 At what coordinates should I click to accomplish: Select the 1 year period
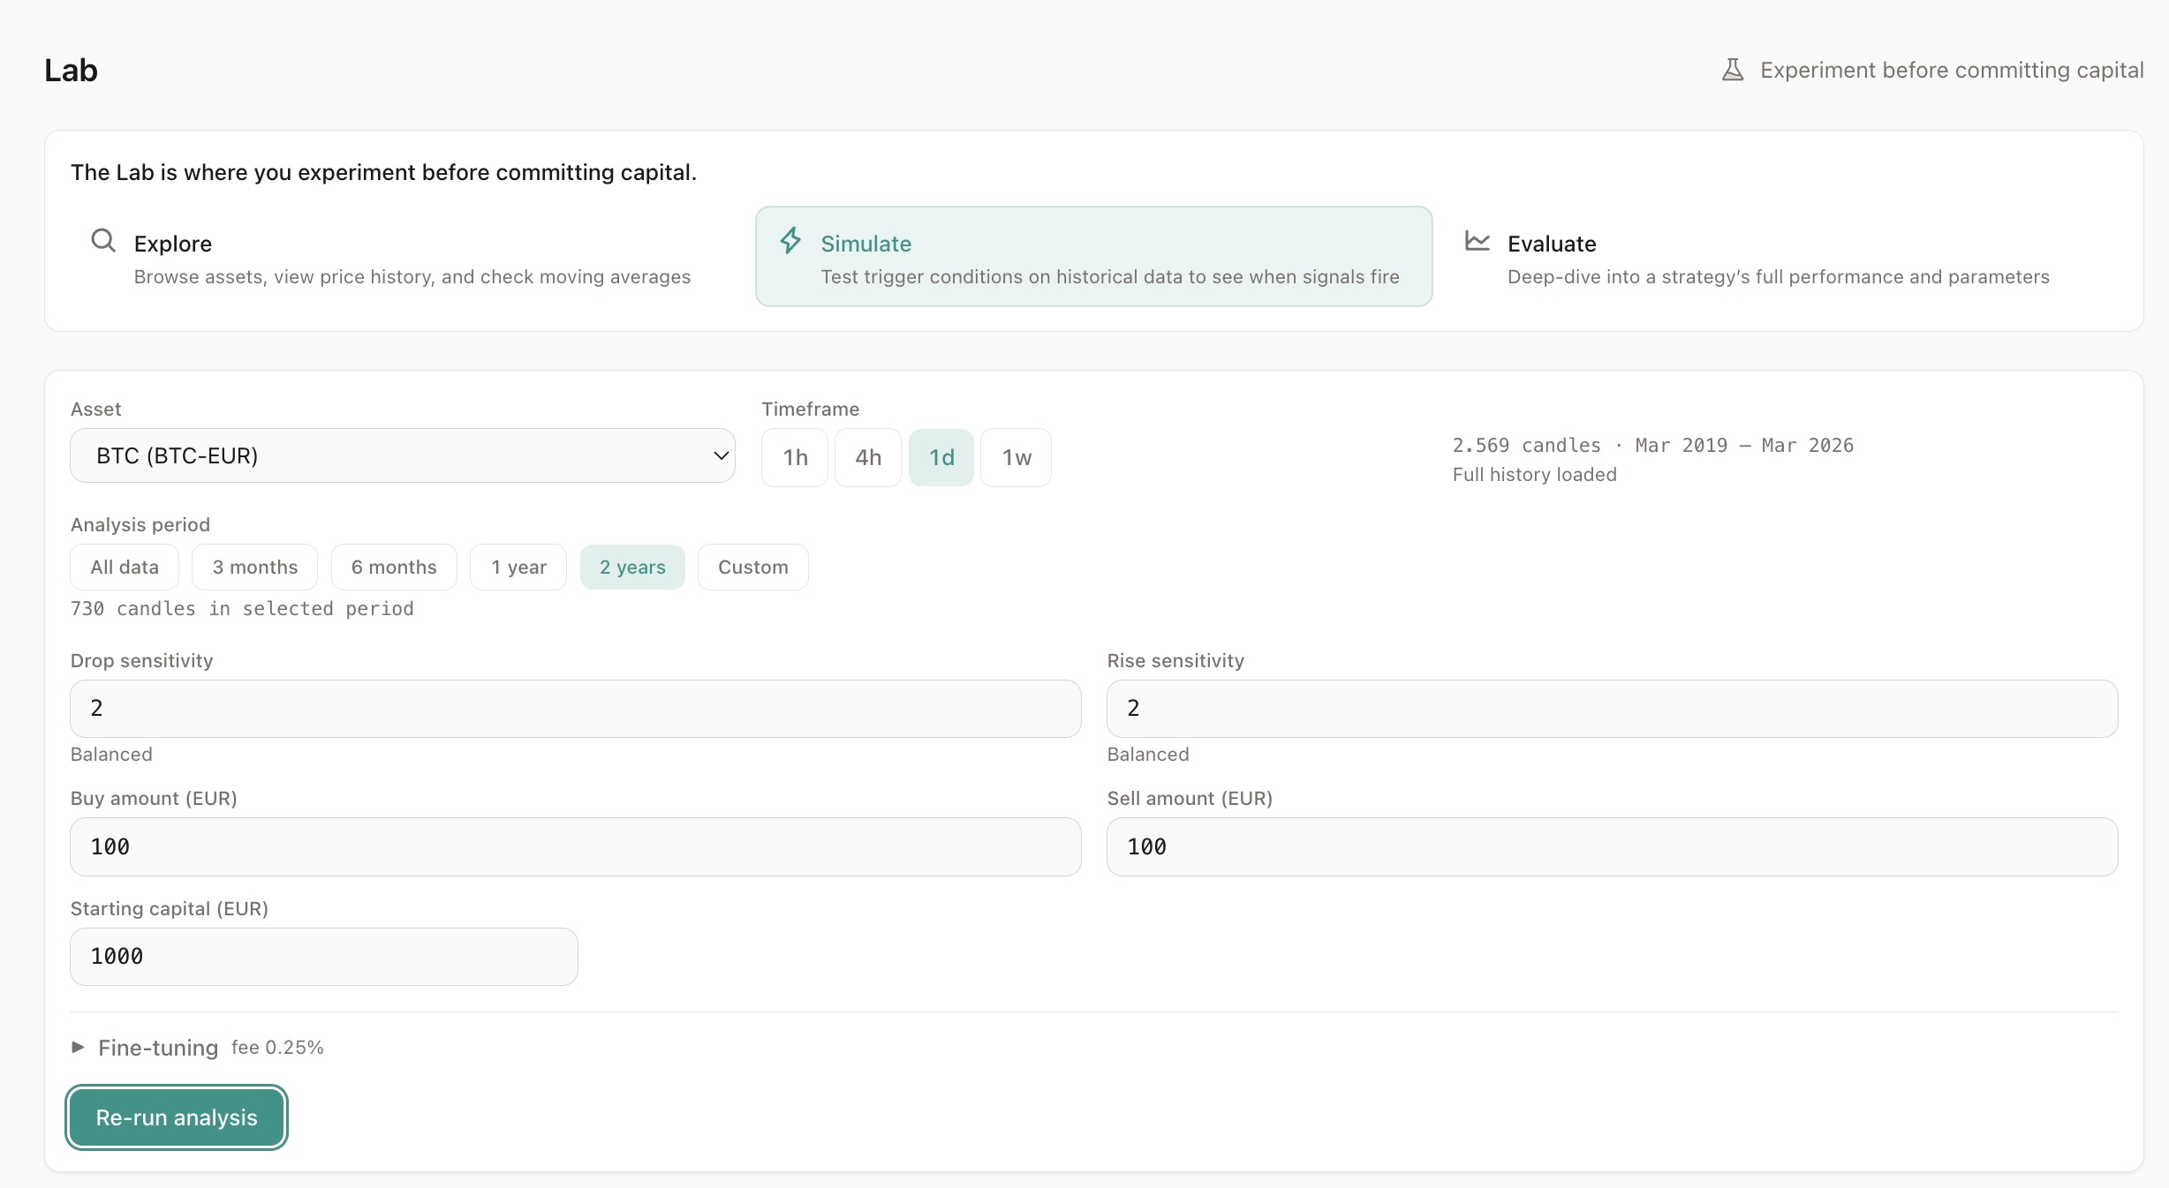[518, 567]
